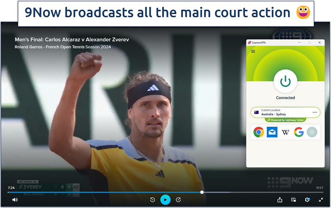The width and height of the screenshot is (331, 208).
Task: Click the Powered by Lightway Turbo badge
Action: coord(285,120)
